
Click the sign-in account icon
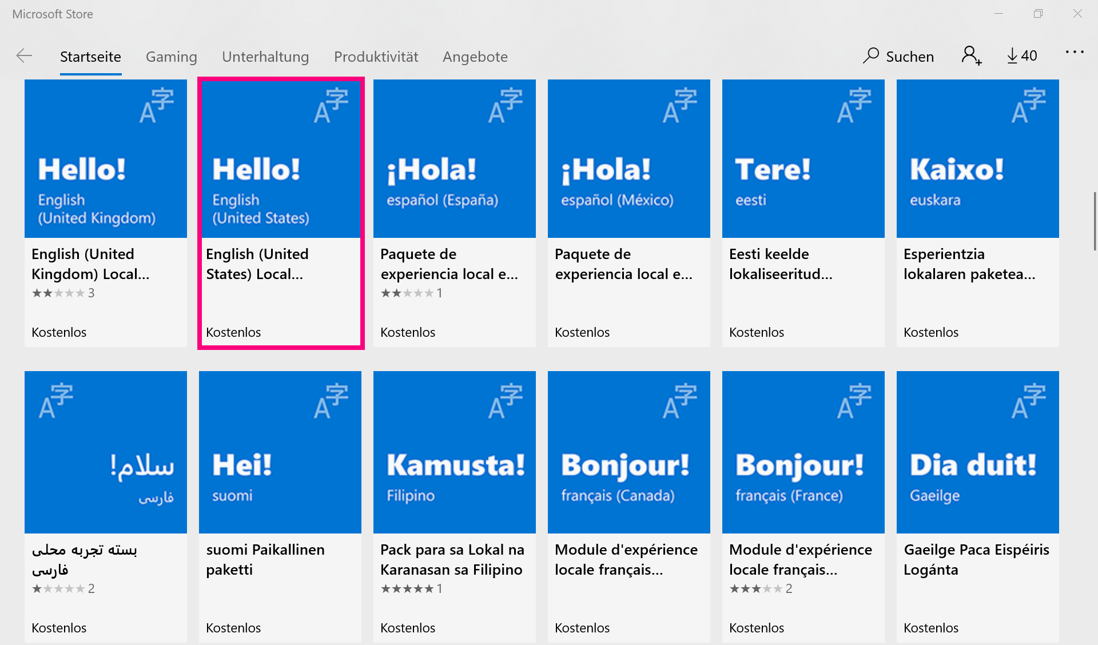(x=970, y=56)
